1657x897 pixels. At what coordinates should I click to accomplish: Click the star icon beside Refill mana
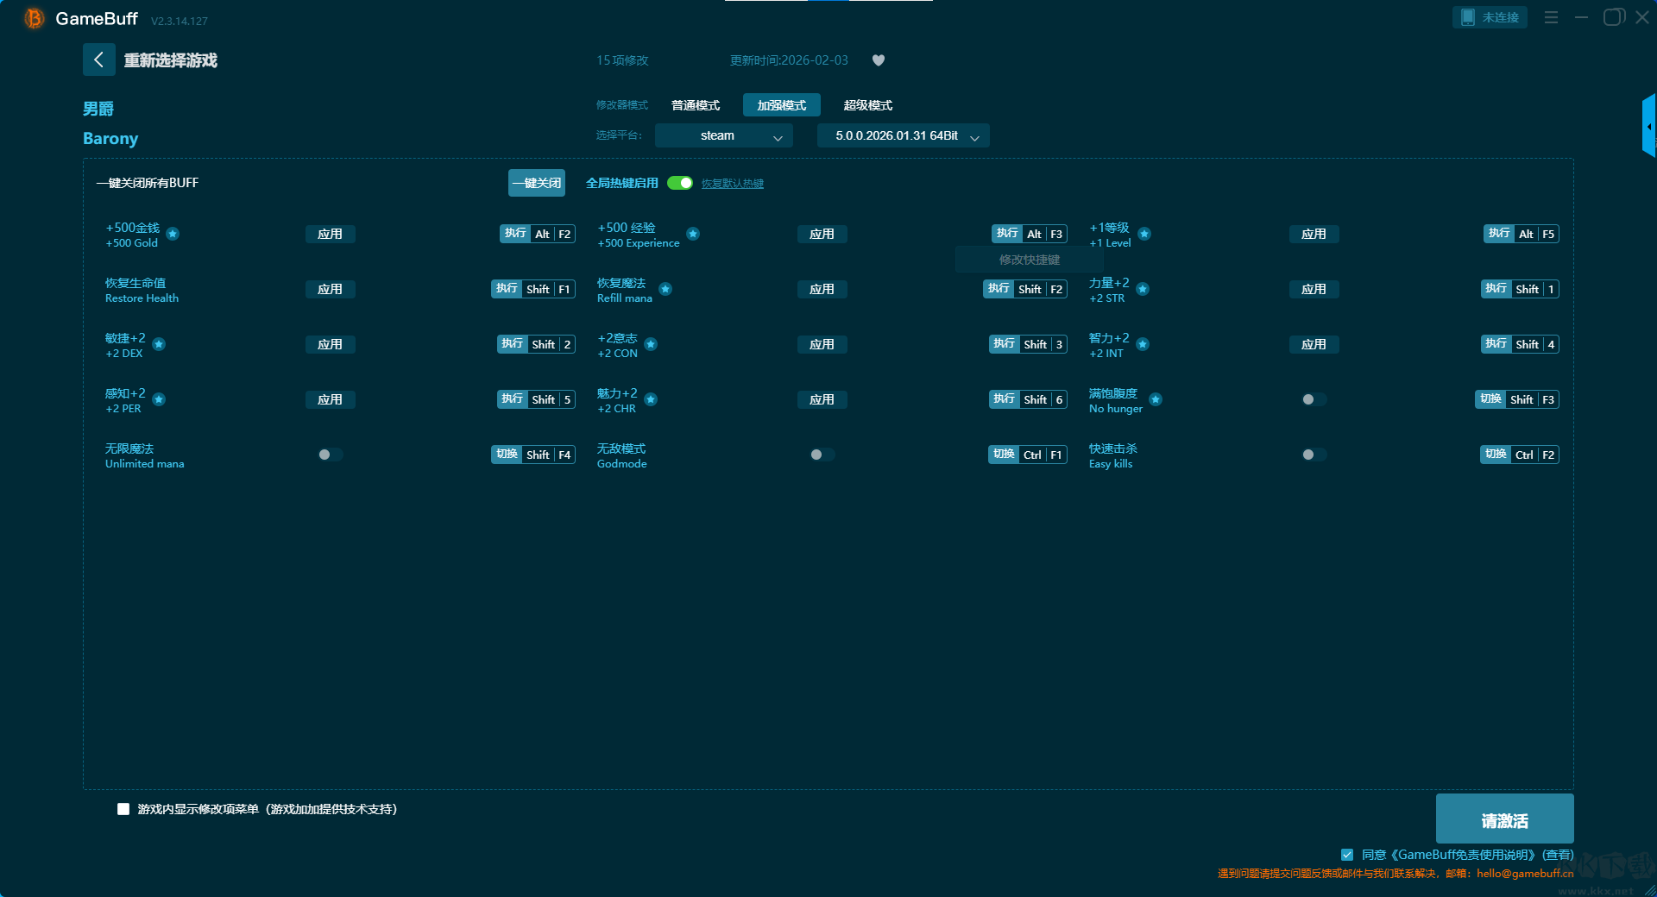[665, 289]
